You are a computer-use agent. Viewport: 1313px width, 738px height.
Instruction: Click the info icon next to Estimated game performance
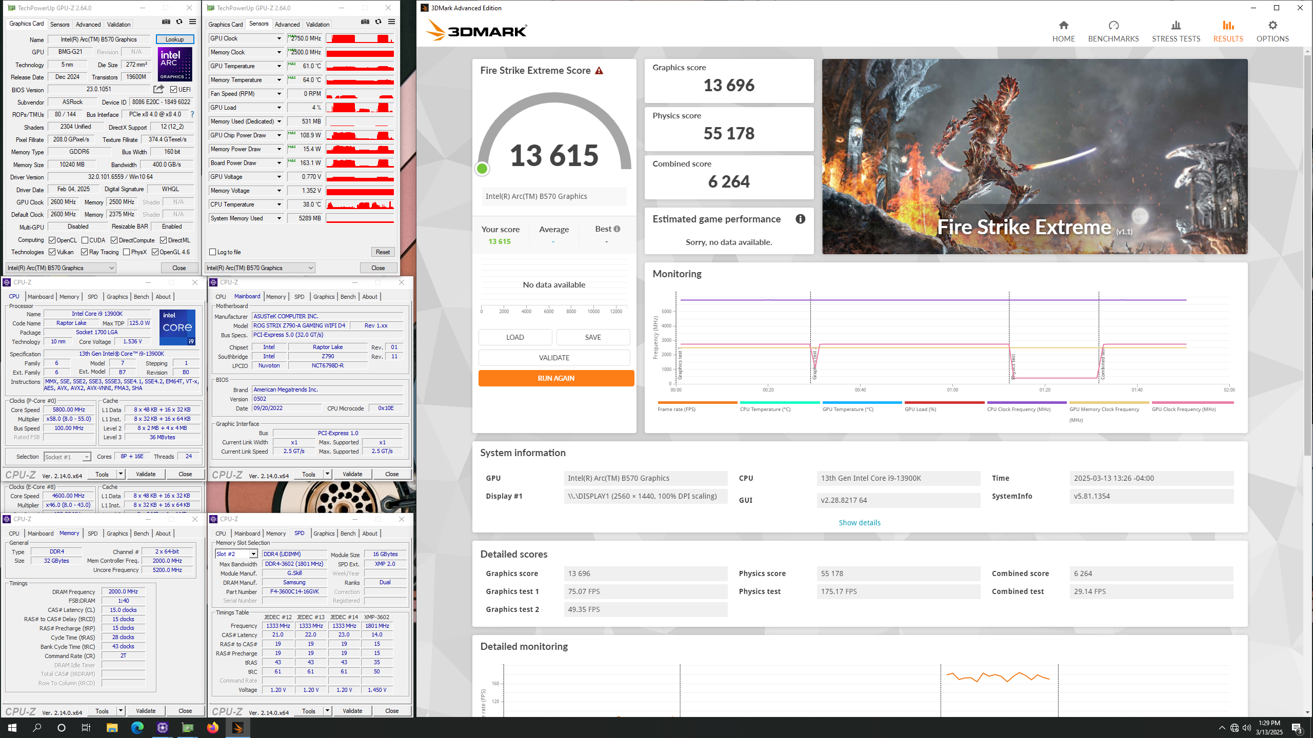click(x=800, y=219)
